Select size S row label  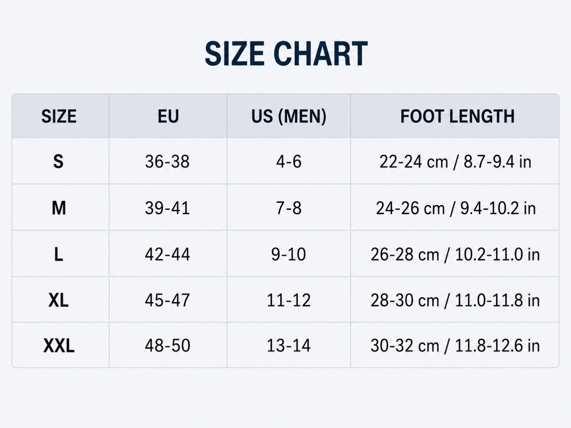pyautogui.click(x=58, y=161)
